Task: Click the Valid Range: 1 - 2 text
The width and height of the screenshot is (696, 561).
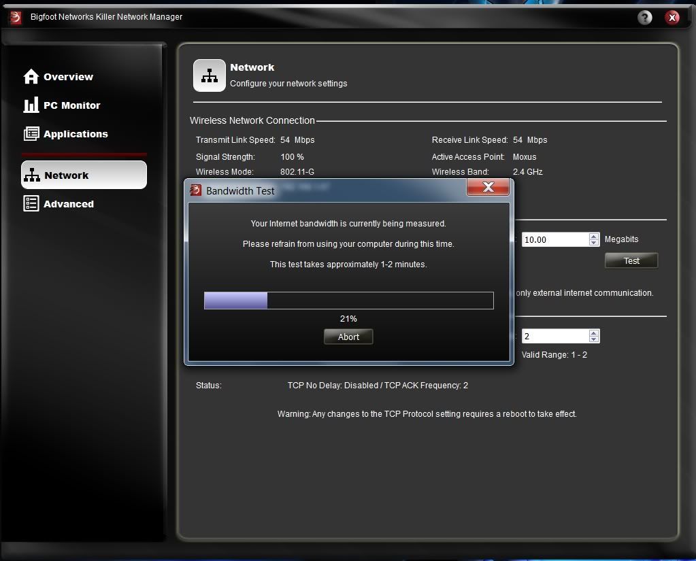Action: coord(554,355)
